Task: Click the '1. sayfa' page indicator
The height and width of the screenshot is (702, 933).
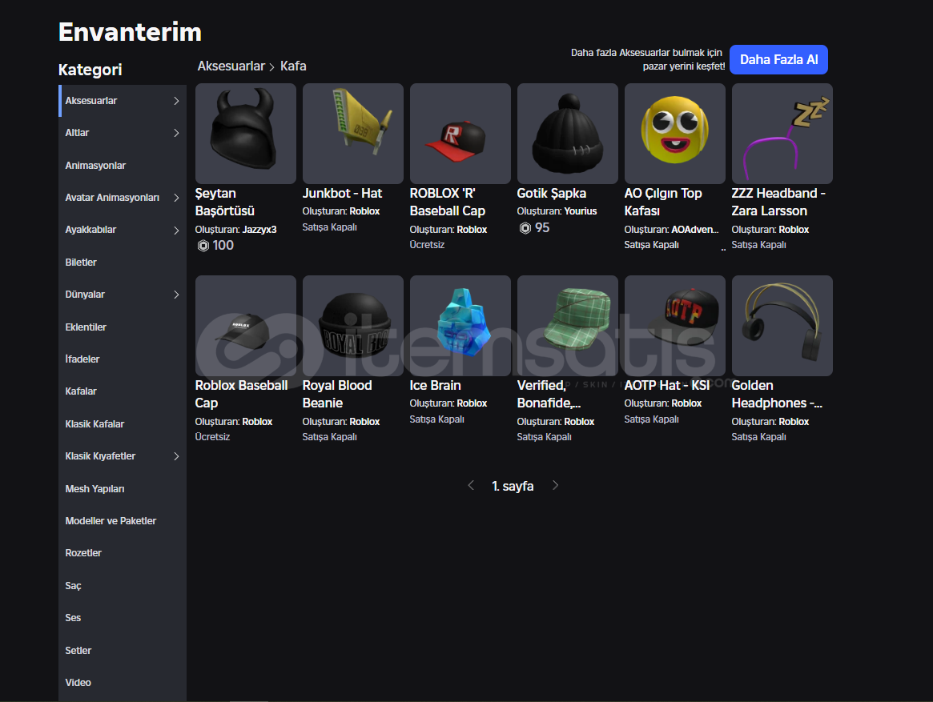Action: click(513, 486)
